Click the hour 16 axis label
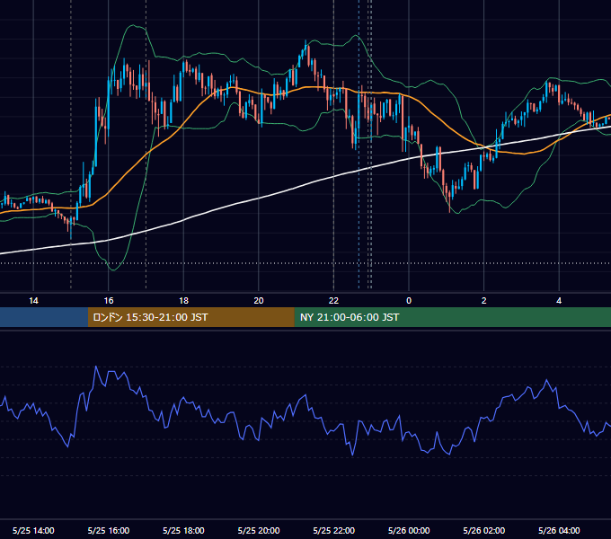 point(109,300)
